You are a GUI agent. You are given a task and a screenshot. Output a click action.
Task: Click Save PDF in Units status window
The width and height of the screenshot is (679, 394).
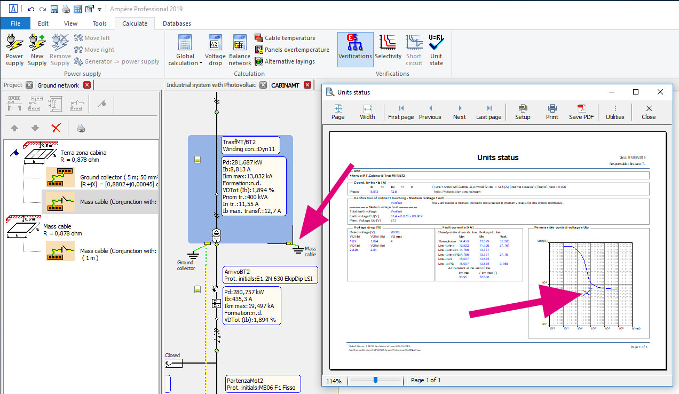point(581,111)
